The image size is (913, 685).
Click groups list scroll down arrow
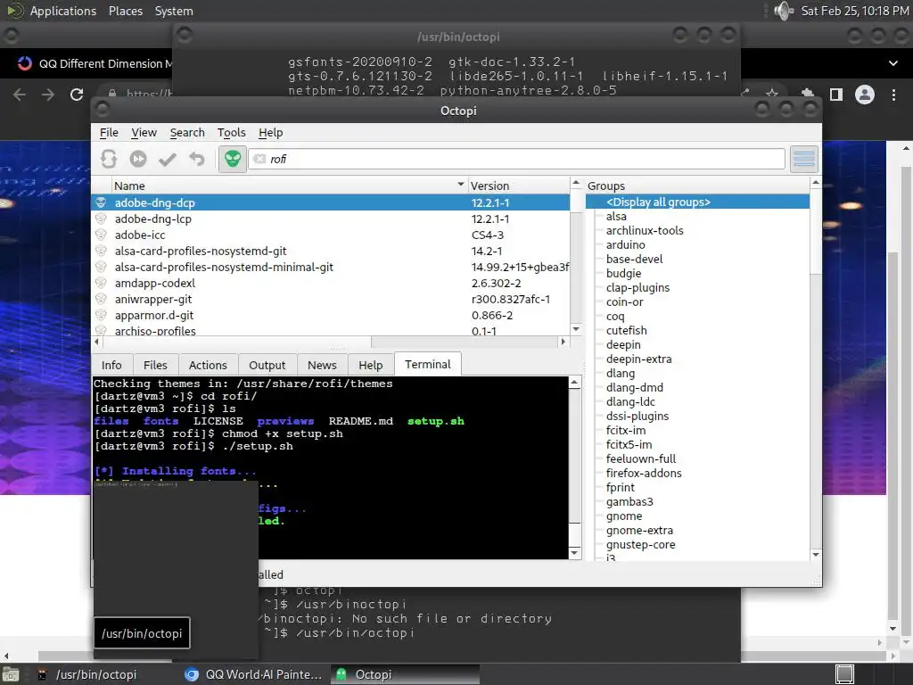[816, 555]
